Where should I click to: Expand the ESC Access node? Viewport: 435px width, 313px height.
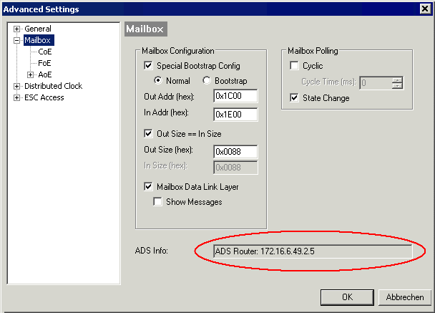[16, 97]
